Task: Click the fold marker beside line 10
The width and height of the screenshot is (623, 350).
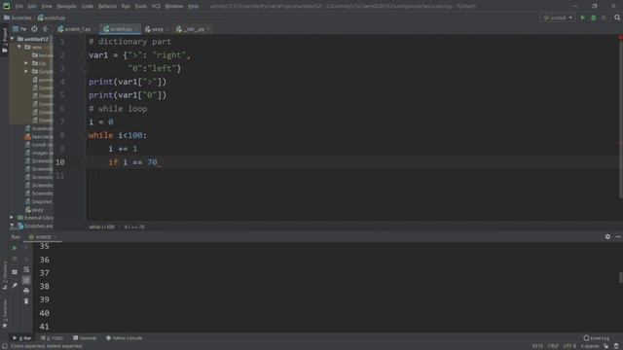Action: pos(85,162)
